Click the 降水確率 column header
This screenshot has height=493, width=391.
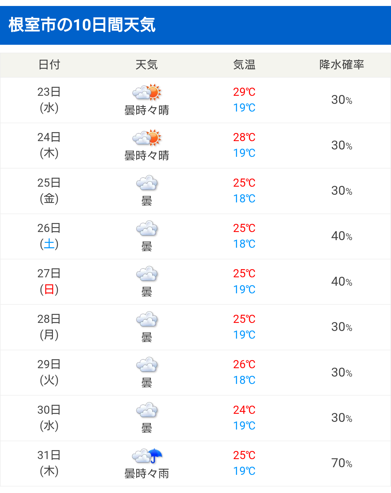342,65
